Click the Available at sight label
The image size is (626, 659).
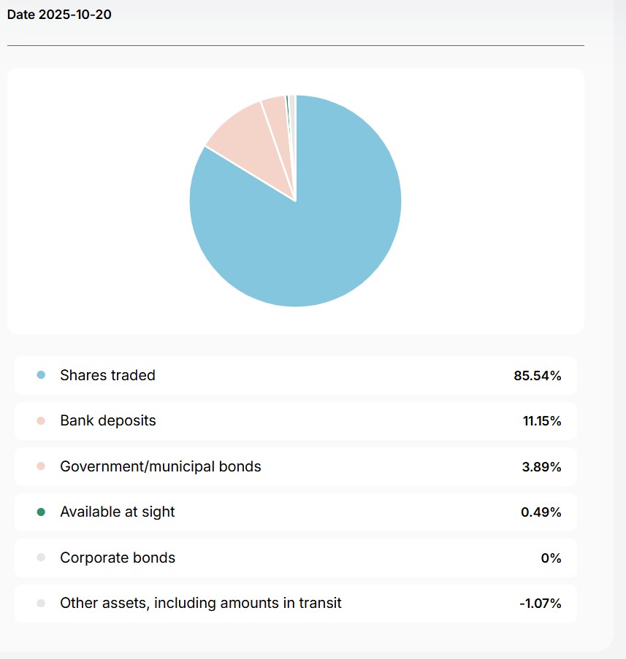point(118,512)
